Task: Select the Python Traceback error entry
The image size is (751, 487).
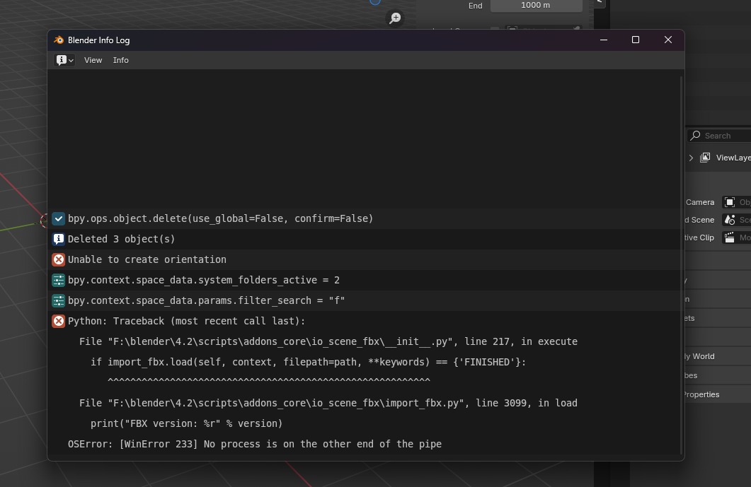Action: (x=364, y=321)
